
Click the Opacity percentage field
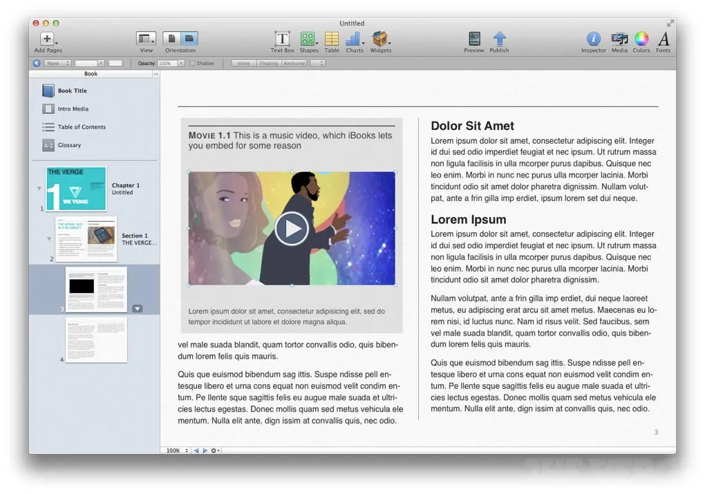click(x=167, y=64)
